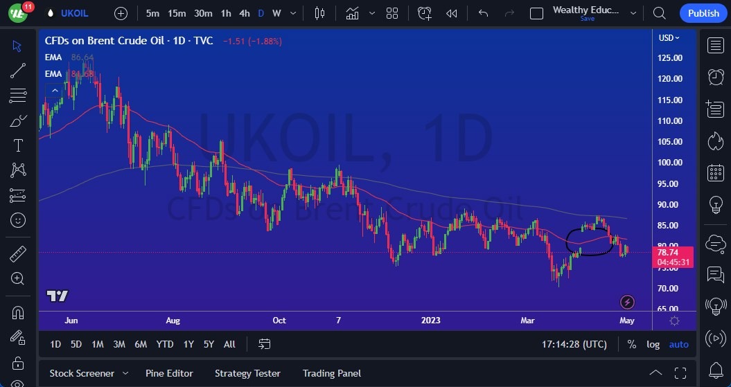731x387 pixels.
Task: Open the UKOIL symbol search
Action: (x=75, y=14)
